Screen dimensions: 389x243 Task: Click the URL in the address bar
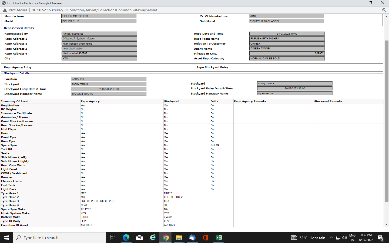[95, 10]
